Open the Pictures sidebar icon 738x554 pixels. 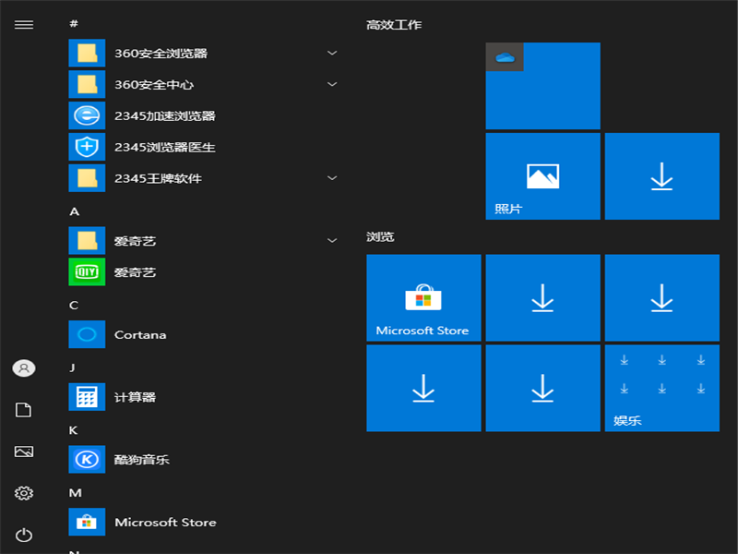(x=23, y=451)
